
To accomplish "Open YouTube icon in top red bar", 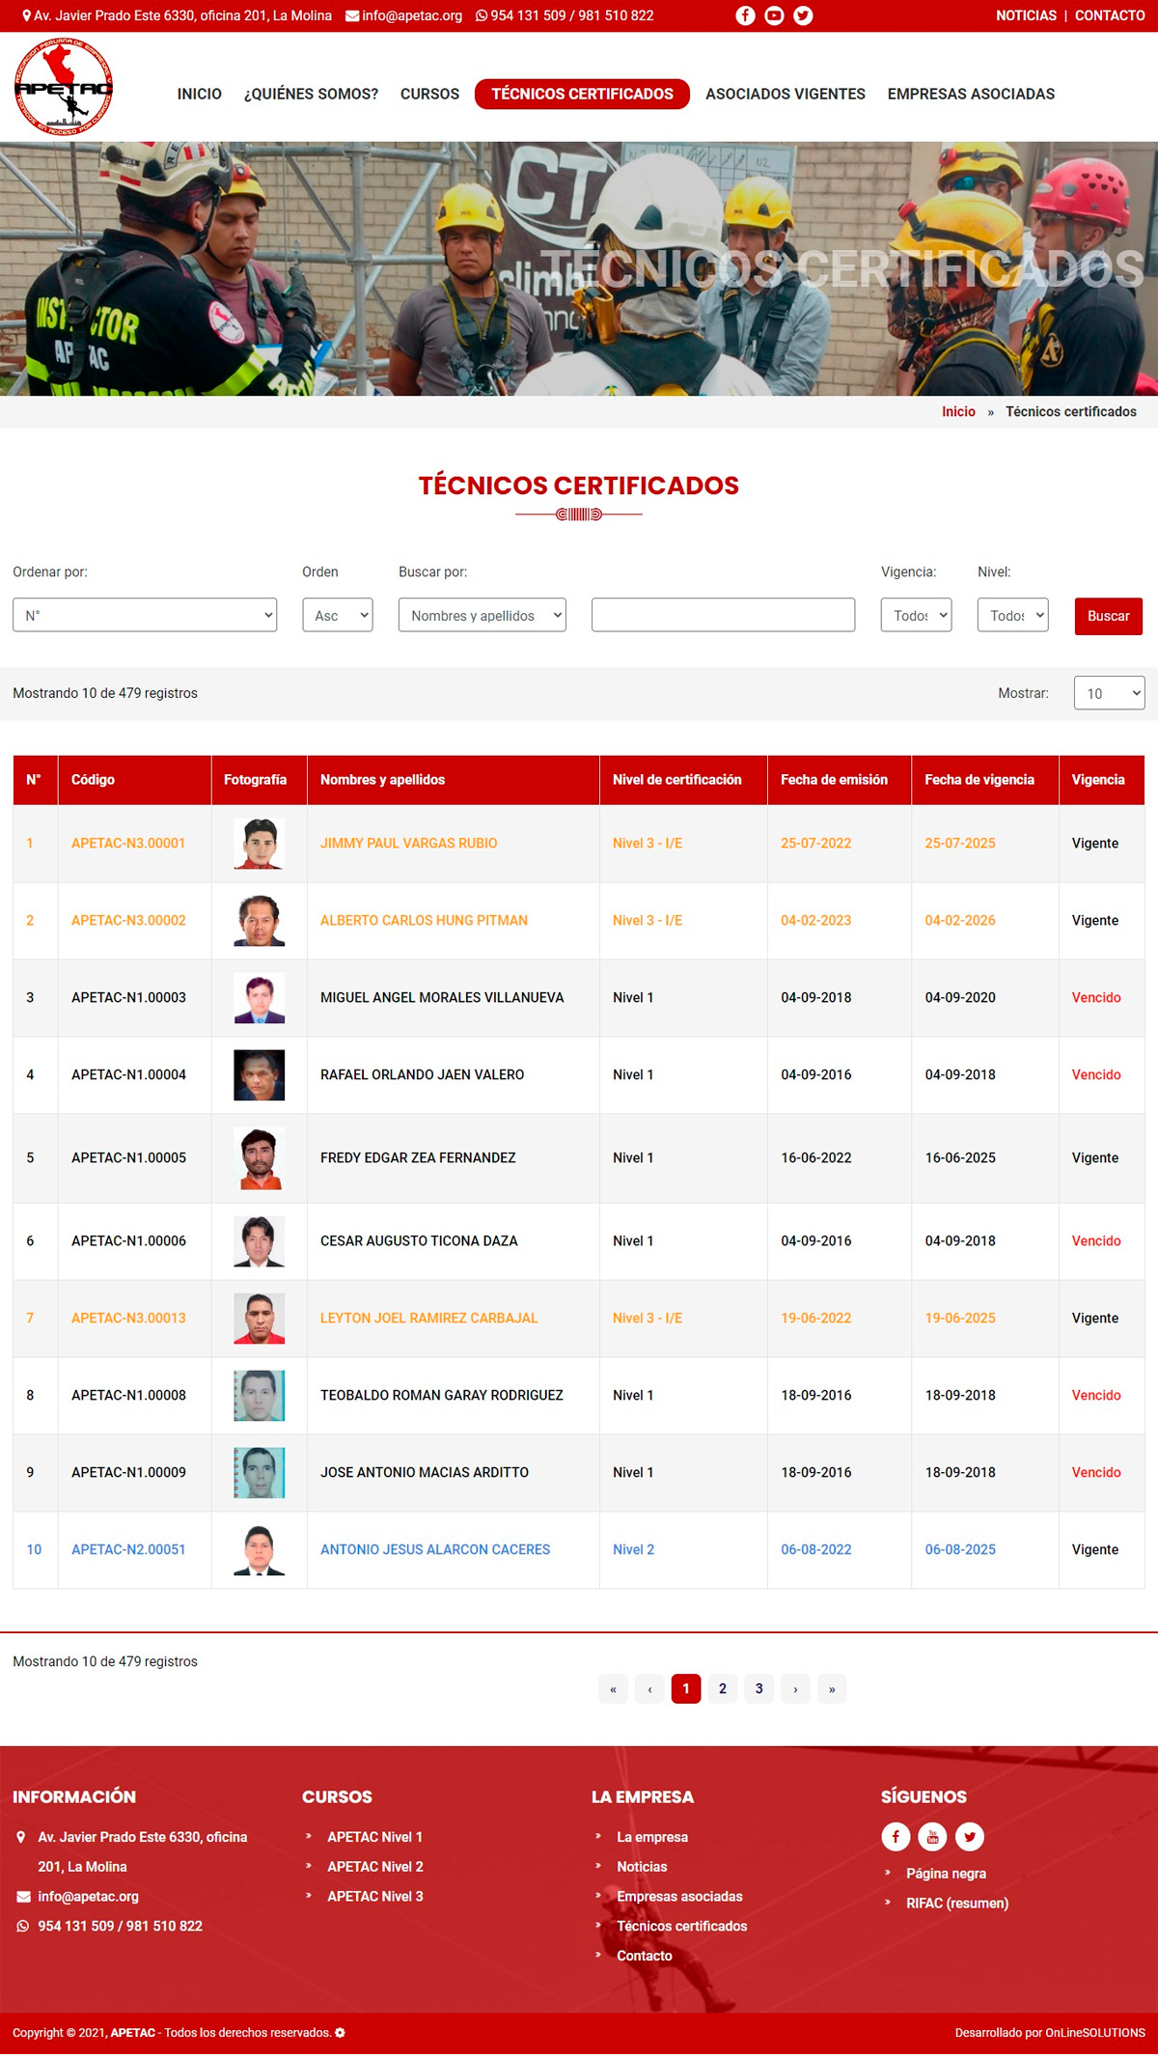I will (774, 15).
